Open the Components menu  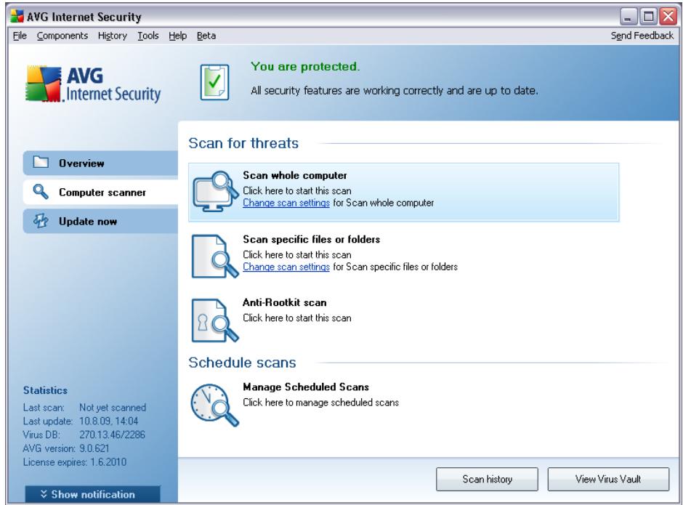click(62, 36)
